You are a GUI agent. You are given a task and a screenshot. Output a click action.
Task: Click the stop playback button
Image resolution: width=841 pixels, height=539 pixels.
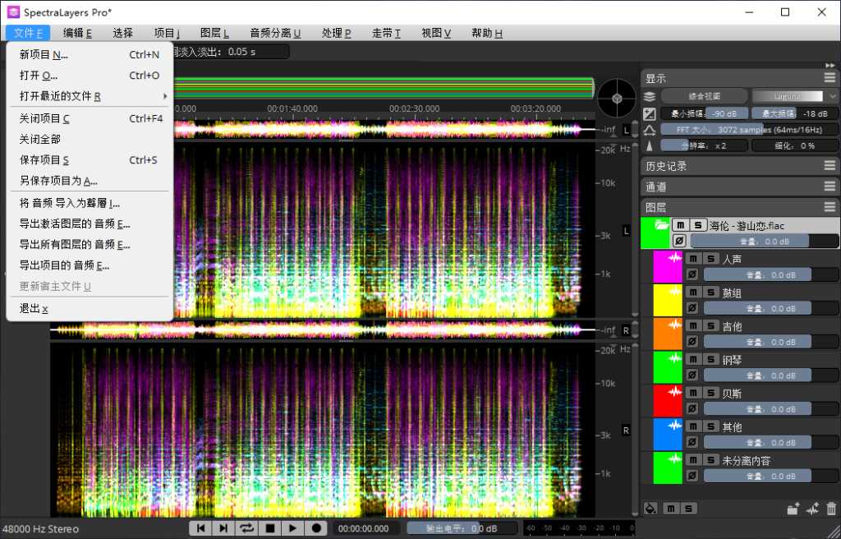tap(270, 529)
